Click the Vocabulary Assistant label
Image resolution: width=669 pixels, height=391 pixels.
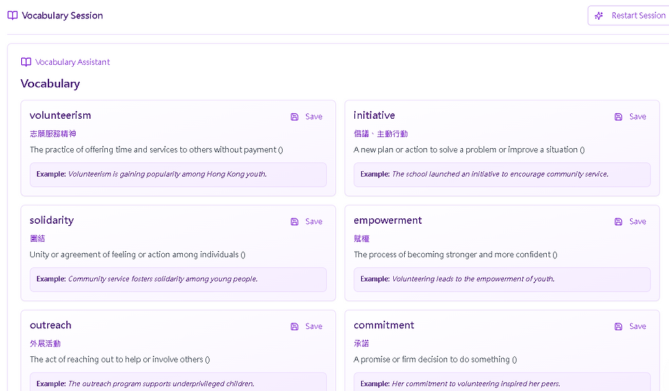click(x=72, y=62)
